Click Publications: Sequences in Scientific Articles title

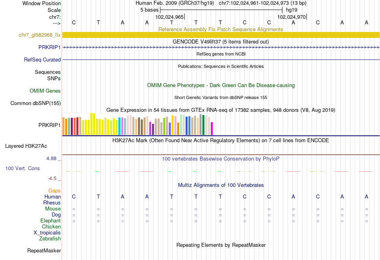(x=221, y=66)
